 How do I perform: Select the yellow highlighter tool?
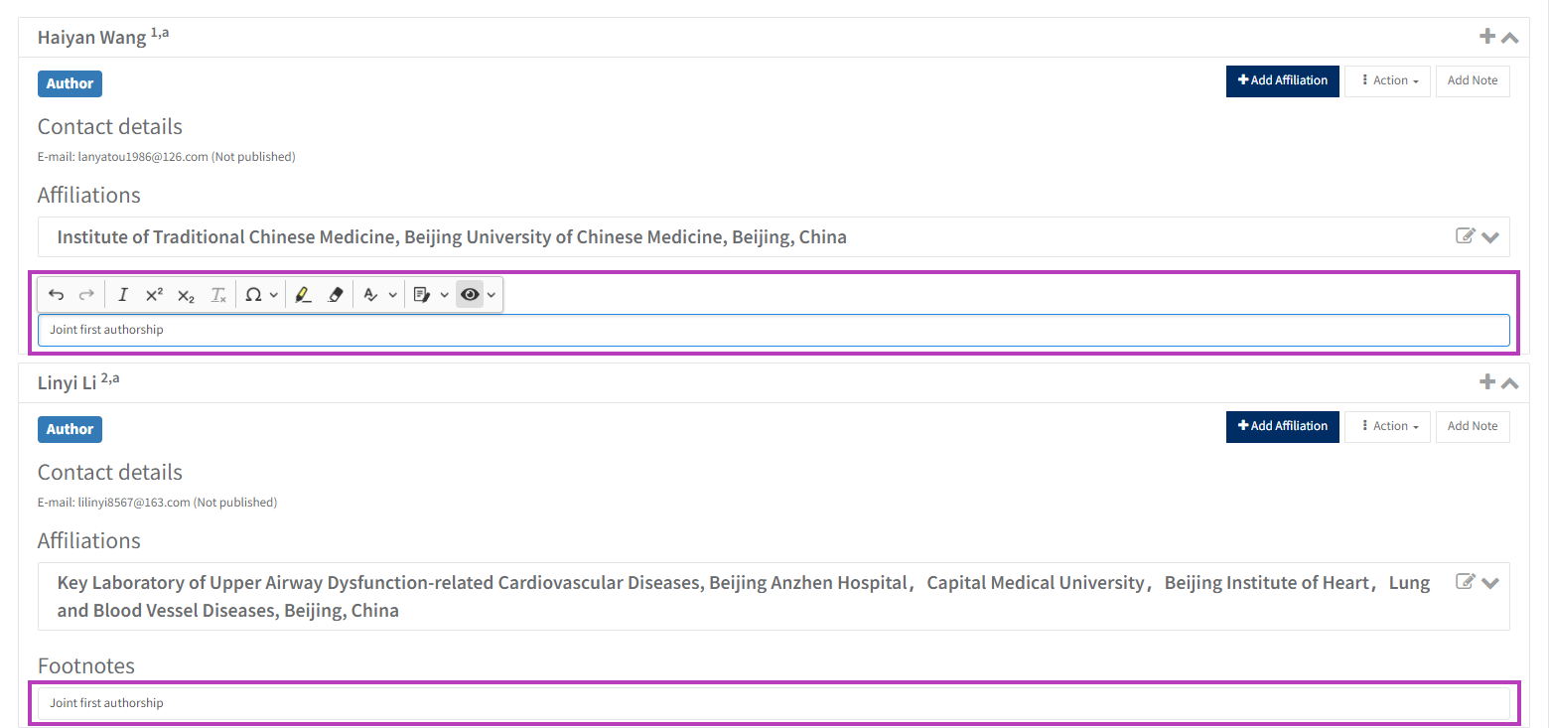point(304,295)
